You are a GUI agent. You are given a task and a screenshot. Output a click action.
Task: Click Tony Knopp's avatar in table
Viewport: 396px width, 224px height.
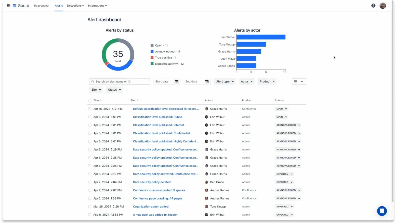(x=206, y=206)
